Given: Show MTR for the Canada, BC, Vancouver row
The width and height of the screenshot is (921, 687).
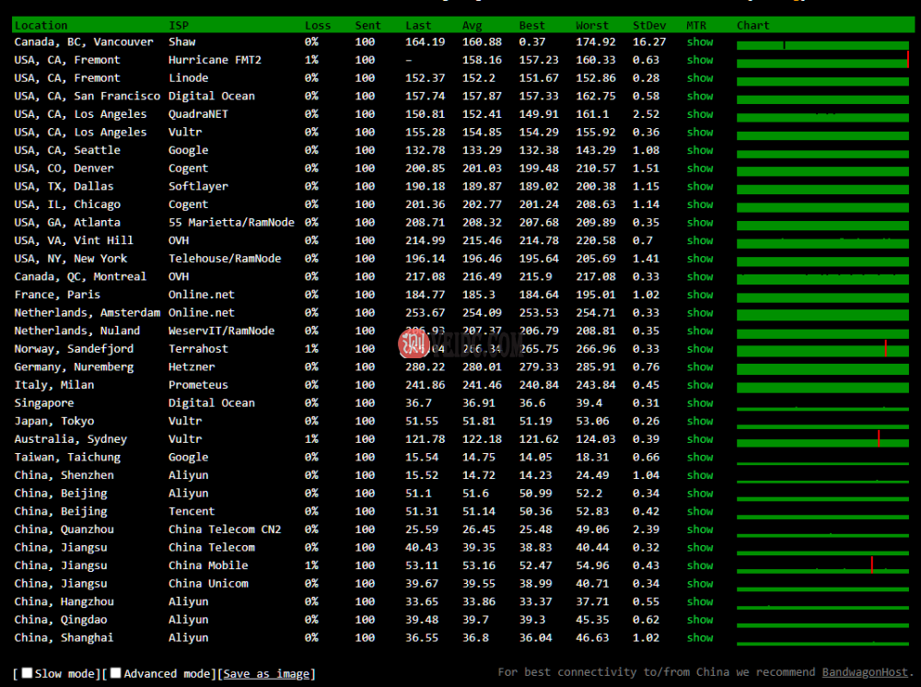Looking at the screenshot, I should [x=700, y=41].
